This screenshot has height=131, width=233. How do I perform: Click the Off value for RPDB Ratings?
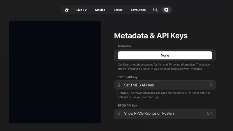coord(209,113)
